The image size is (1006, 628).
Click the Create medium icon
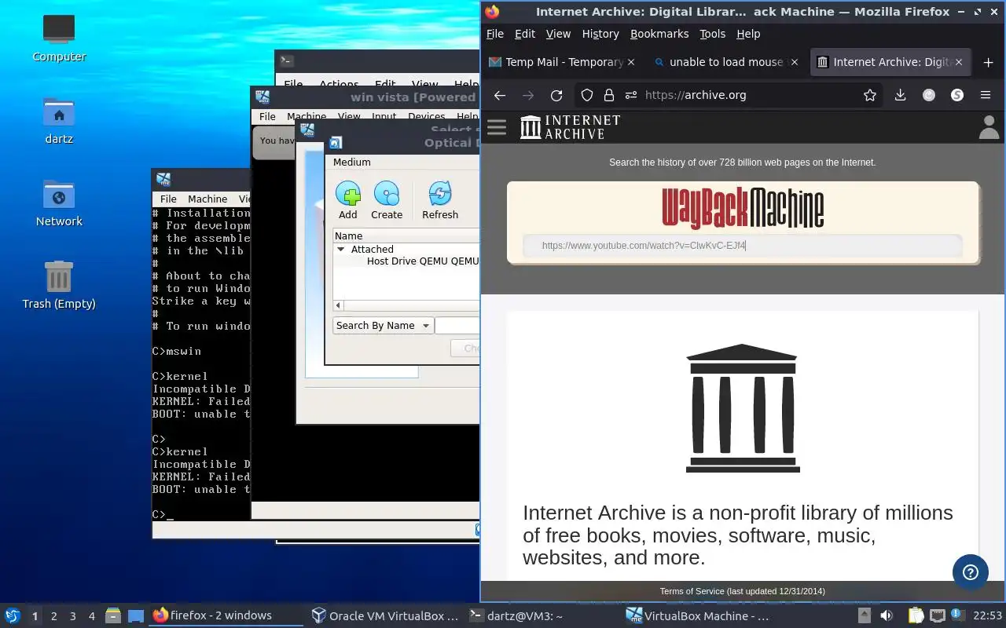387,200
